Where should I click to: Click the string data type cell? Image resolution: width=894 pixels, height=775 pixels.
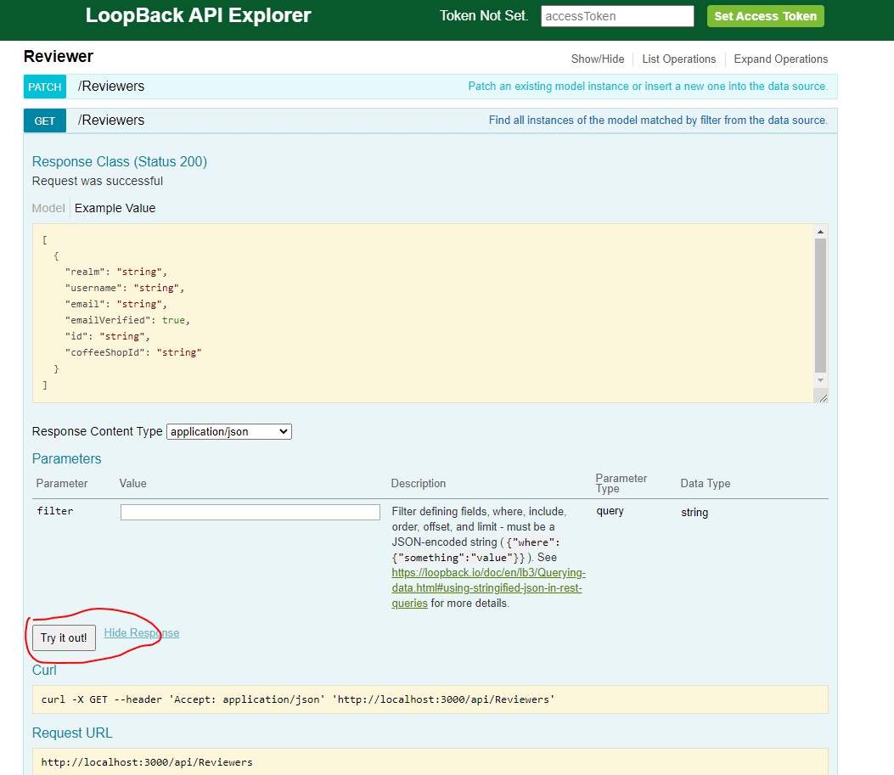(x=694, y=513)
